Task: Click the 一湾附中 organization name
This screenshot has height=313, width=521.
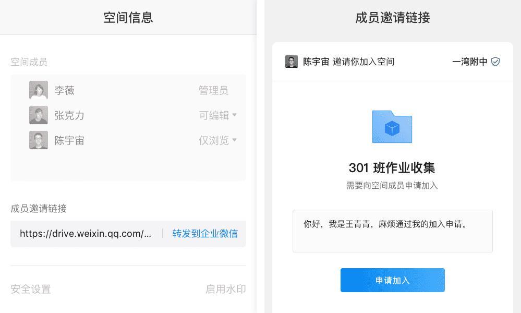Action: pos(469,62)
